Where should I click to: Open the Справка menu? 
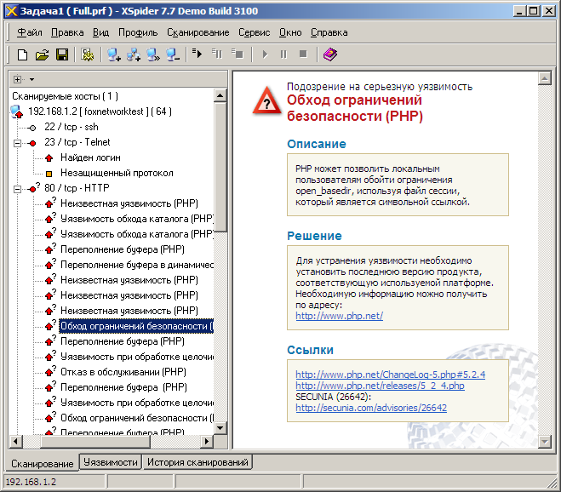pyautogui.click(x=329, y=32)
